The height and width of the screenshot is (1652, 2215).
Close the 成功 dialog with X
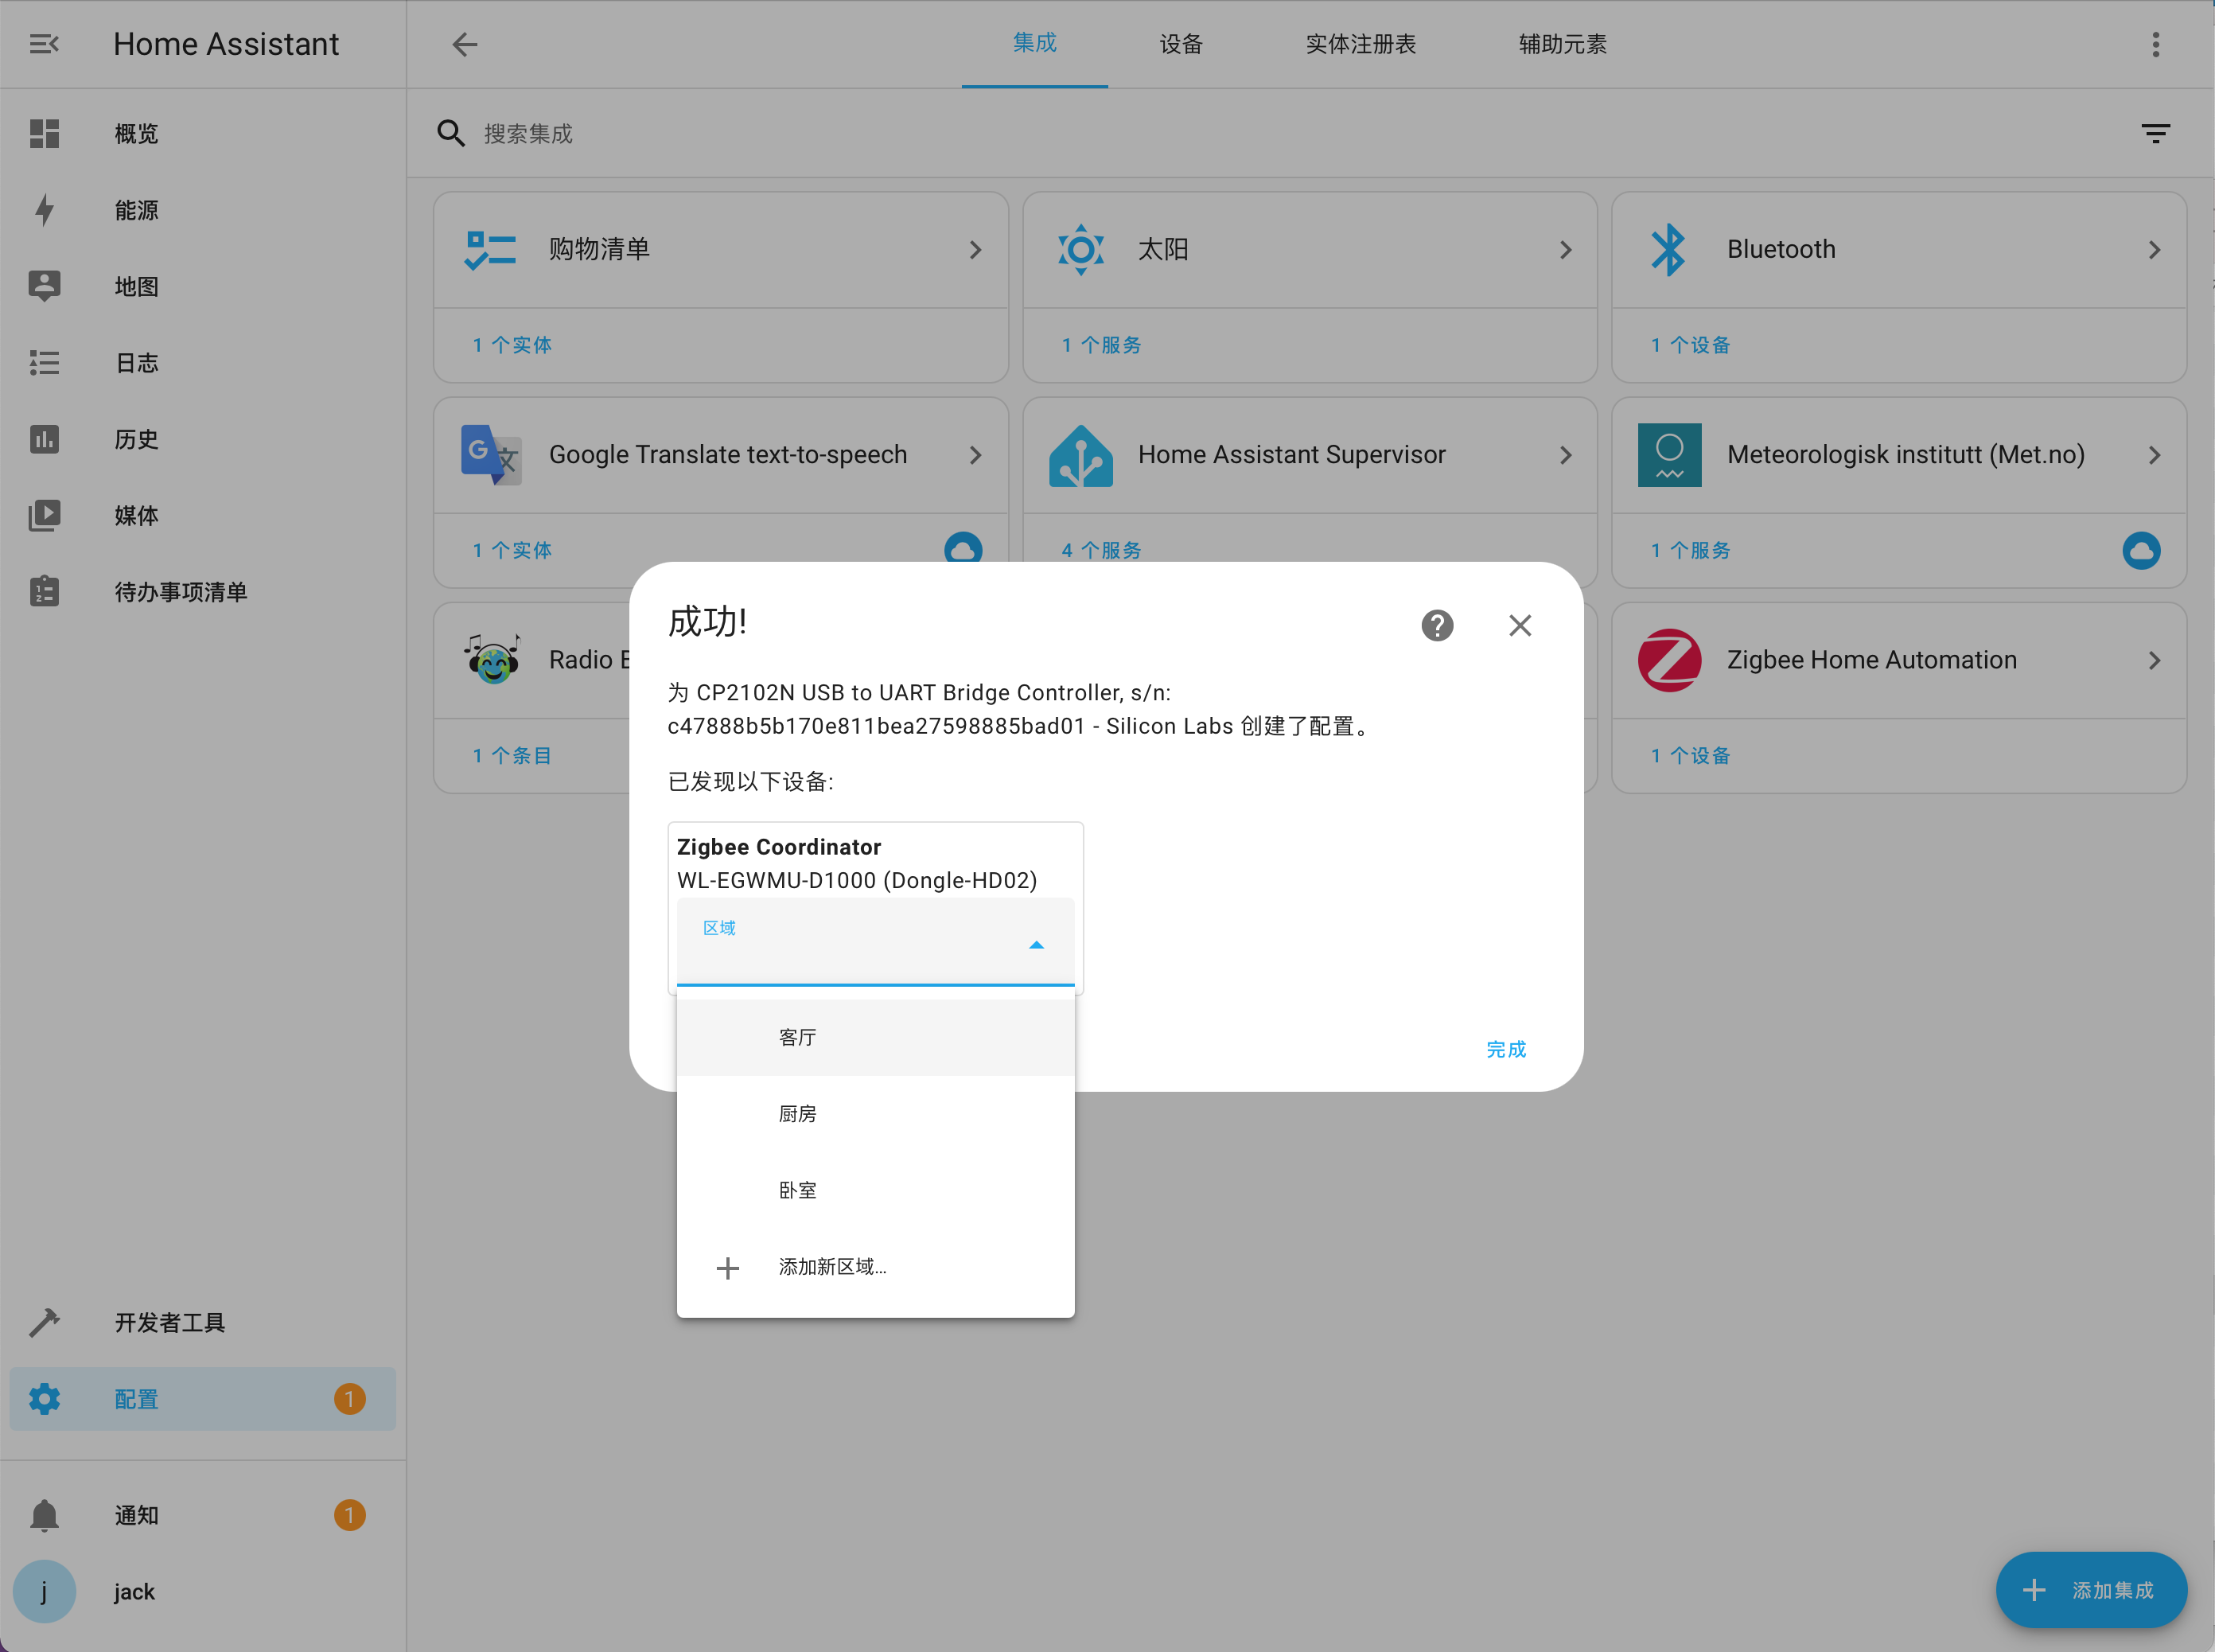[1520, 625]
